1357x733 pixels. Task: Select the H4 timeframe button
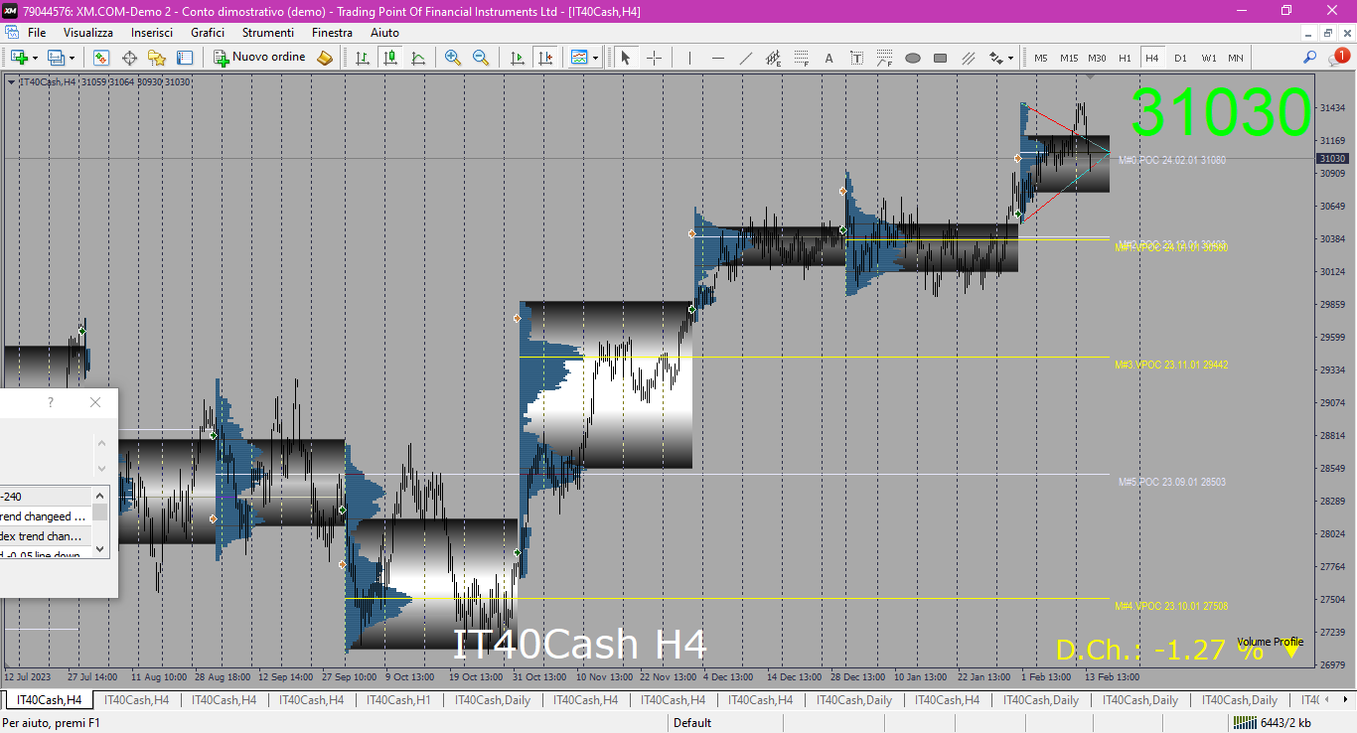1152,58
